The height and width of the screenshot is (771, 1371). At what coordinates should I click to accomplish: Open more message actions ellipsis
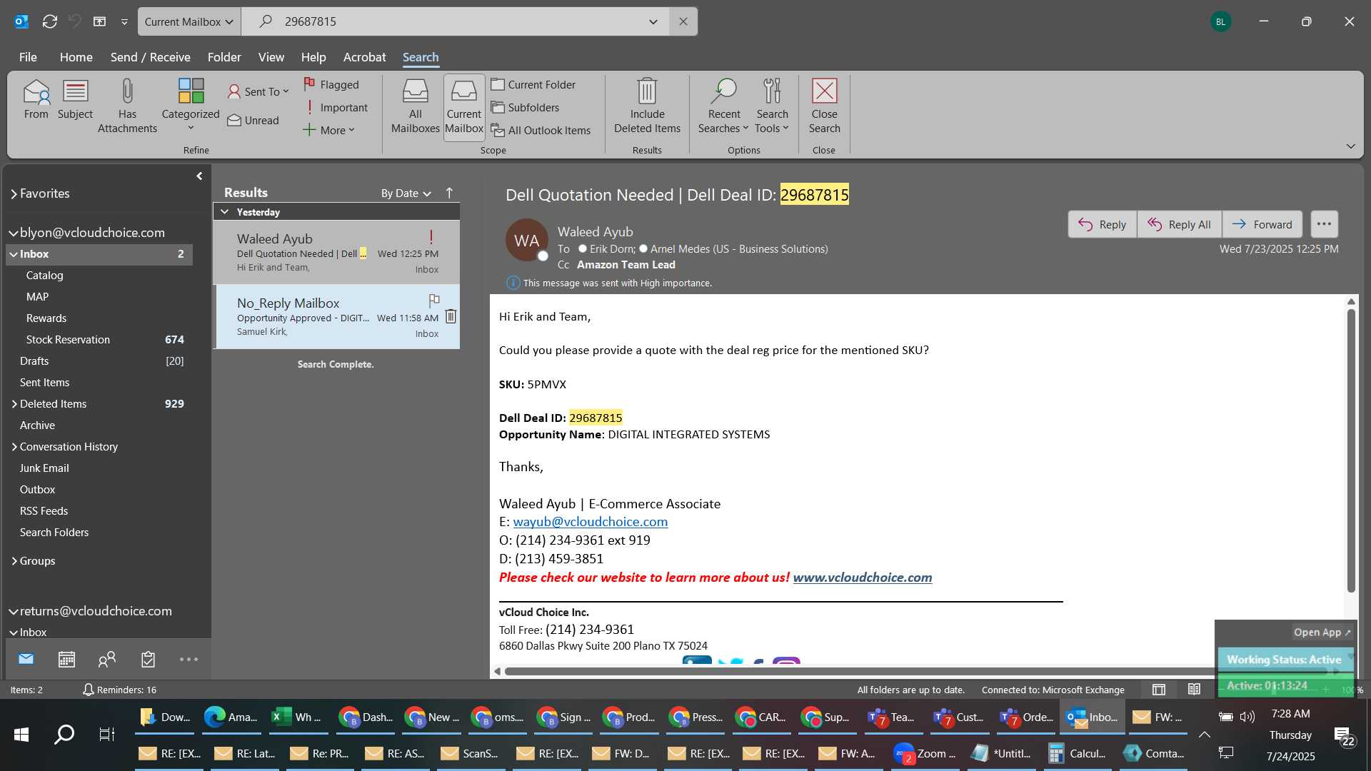click(1324, 224)
